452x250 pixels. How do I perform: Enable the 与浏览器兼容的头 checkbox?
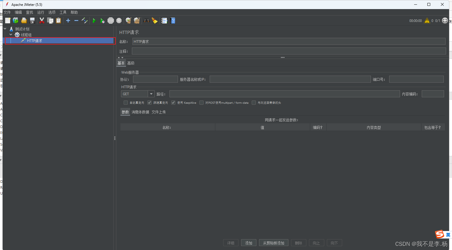(x=254, y=103)
